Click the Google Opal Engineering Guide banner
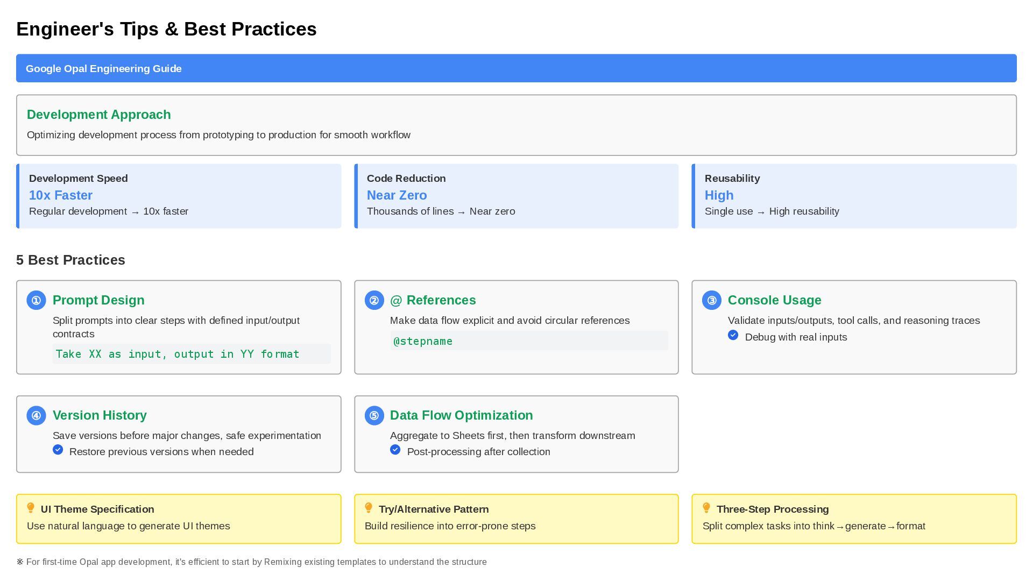The image size is (1033, 581). click(516, 68)
